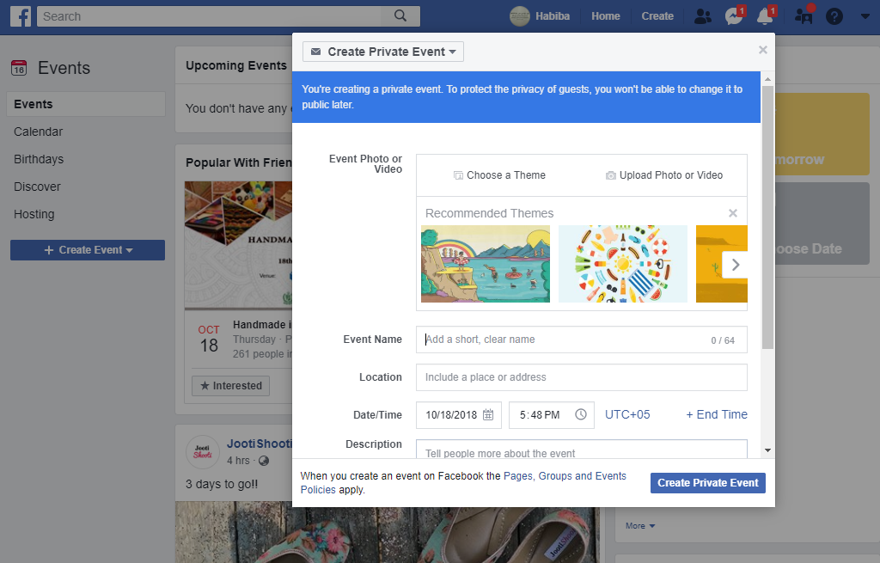Focus the Event Name input field
This screenshot has width=880, height=563.
click(x=582, y=340)
